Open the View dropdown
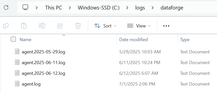The width and height of the screenshot is (217, 93). (x=139, y=26)
